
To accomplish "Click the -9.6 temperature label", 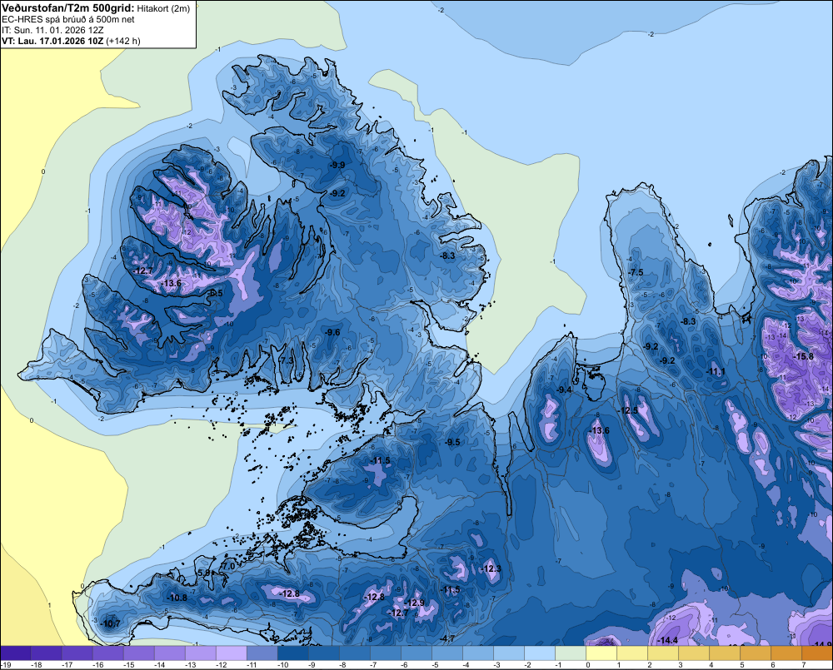I will click(x=332, y=332).
